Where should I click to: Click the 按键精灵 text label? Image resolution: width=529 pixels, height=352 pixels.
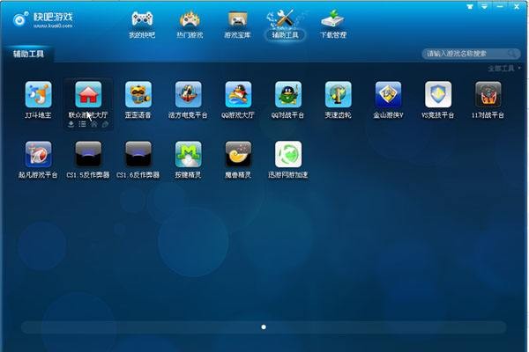[188, 175]
